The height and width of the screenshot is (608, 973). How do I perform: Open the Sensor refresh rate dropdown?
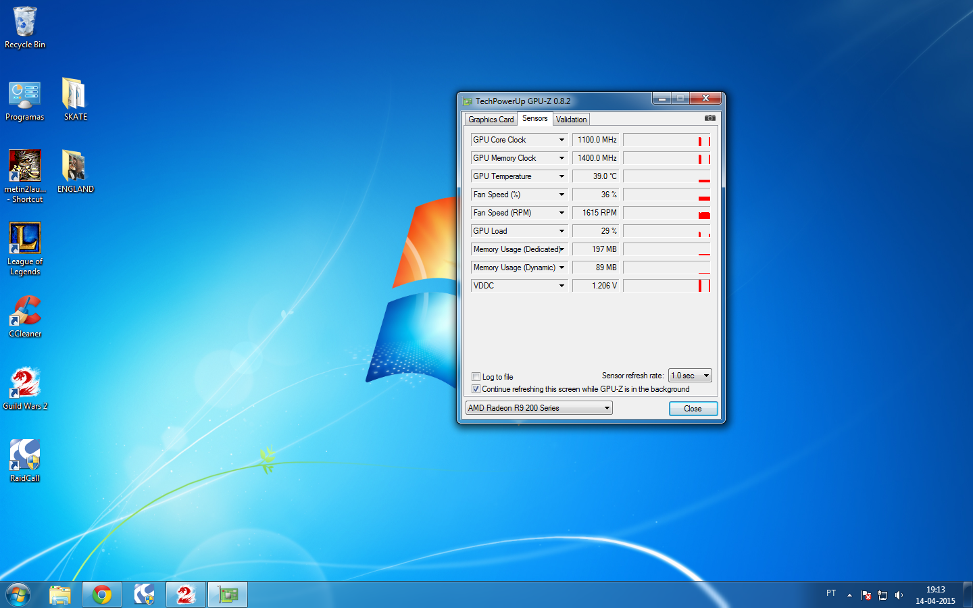690,376
